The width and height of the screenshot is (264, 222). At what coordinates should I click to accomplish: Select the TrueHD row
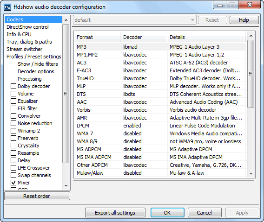(160, 78)
